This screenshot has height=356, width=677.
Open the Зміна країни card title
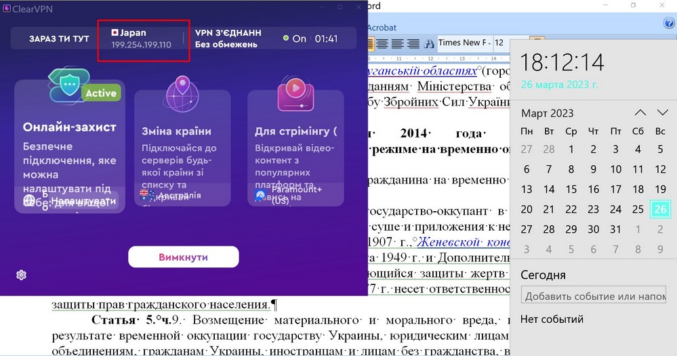click(177, 131)
